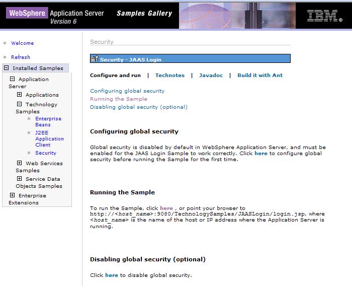
Task: Click the Web Services Samples label
Action: pyautogui.click(x=39, y=167)
